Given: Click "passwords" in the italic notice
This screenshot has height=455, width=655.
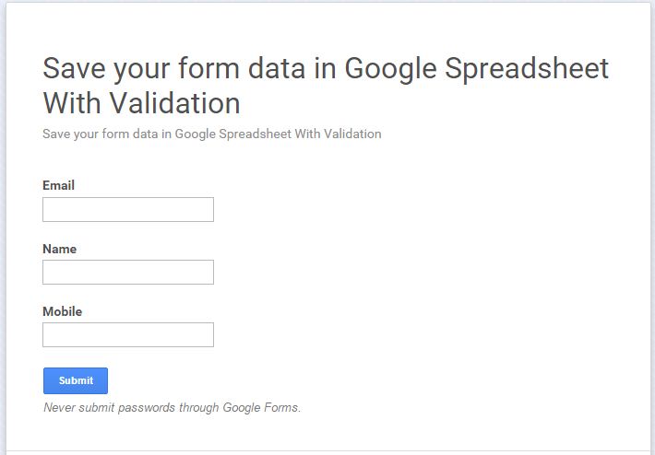Looking at the screenshot, I should pos(147,407).
